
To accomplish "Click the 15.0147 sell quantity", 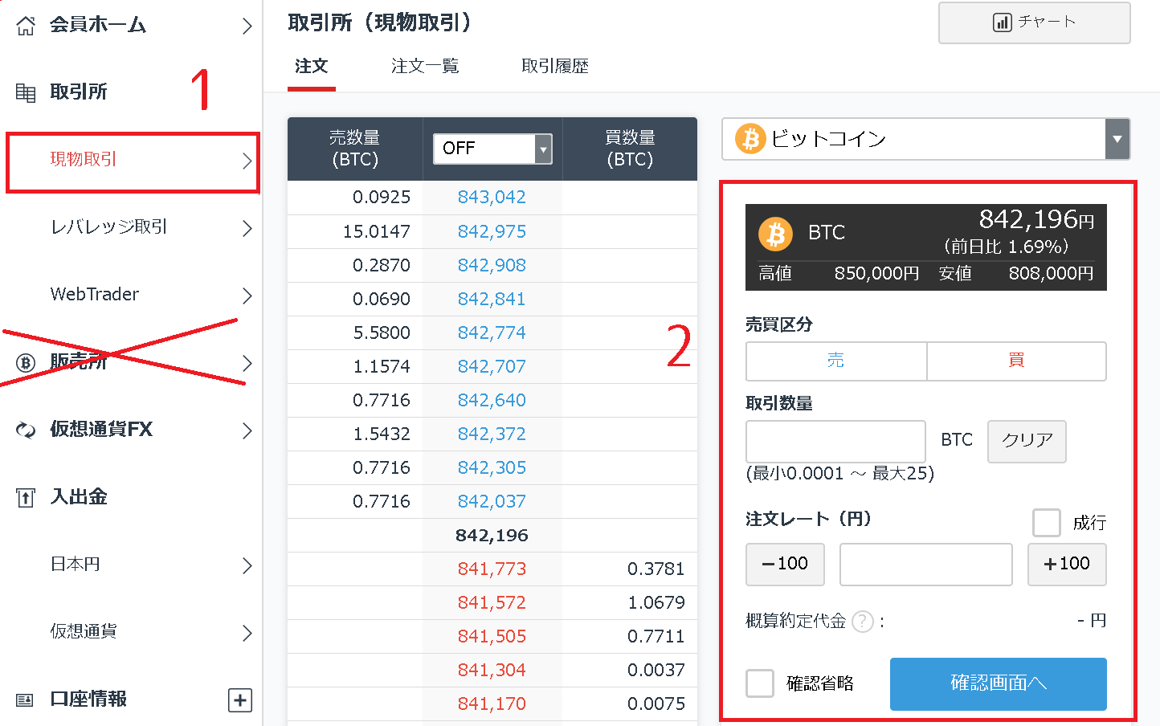I will (377, 232).
